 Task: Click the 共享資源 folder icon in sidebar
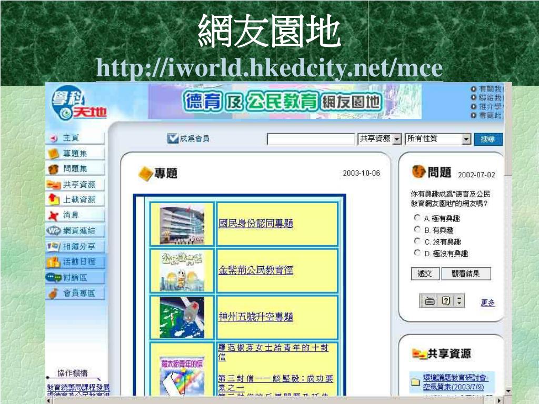(54, 185)
